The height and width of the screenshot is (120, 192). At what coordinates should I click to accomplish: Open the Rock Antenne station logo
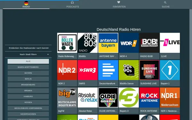[x=149, y=98]
